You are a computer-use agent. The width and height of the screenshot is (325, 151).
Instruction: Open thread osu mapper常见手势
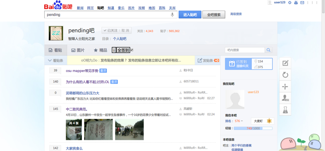coord(82,71)
